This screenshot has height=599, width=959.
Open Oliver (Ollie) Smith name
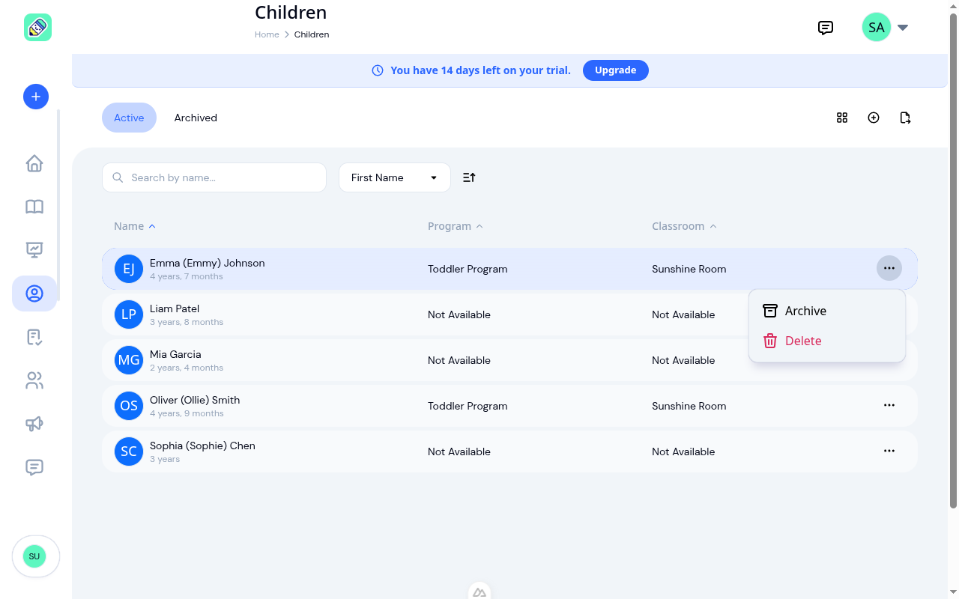pyautogui.click(x=195, y=400)
